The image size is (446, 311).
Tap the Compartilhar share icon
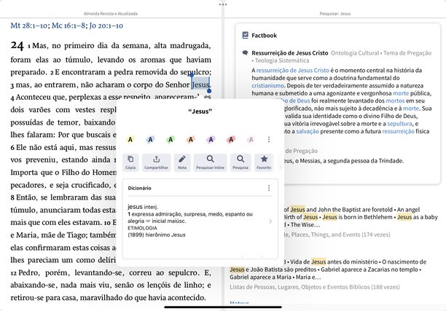(x=156, y=162)
